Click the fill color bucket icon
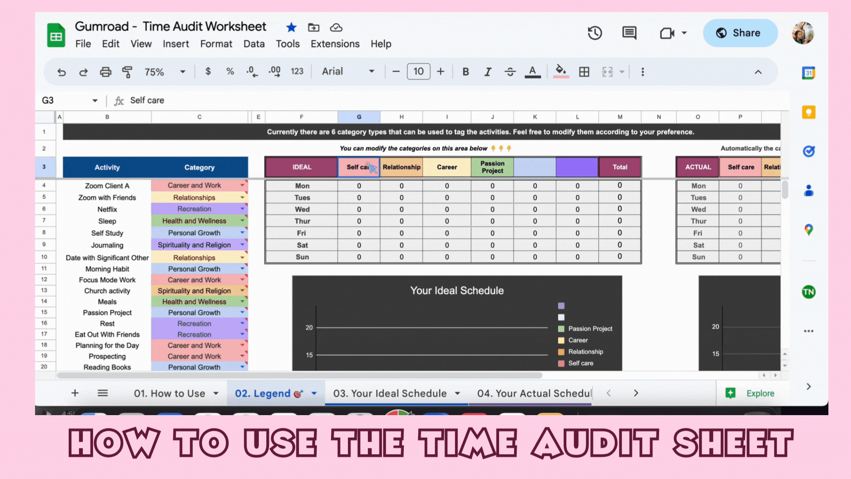 [561, 71]
